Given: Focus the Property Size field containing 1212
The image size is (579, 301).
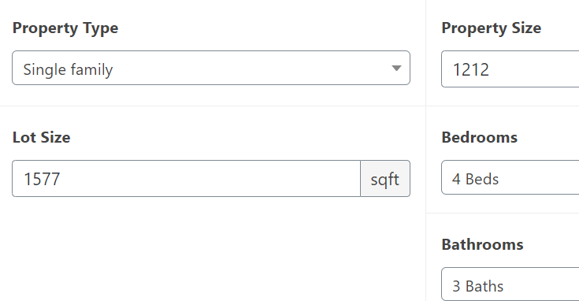Looking at the screenshot, I should (510, 69).
